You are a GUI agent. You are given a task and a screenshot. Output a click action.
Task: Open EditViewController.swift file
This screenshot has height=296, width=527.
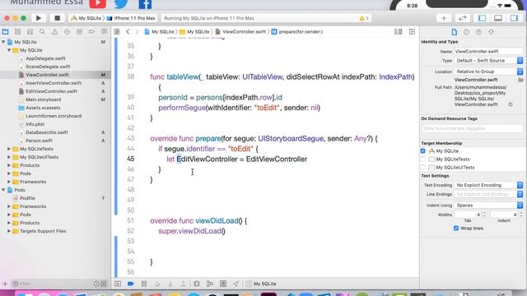click(x=51, y=91)
